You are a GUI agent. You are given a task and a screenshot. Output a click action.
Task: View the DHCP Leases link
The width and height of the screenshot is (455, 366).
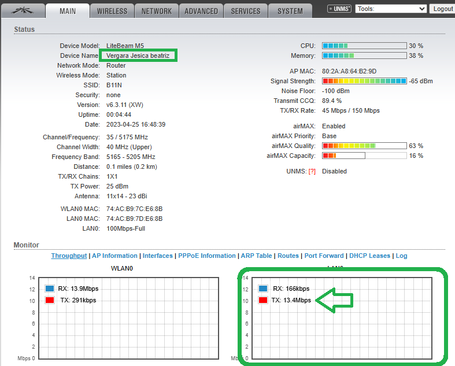click(371, 256)
